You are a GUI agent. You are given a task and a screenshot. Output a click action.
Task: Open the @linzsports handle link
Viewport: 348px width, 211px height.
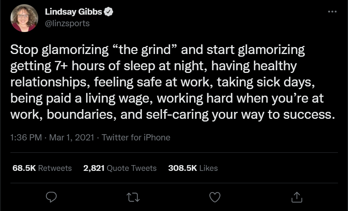point(67,23)
